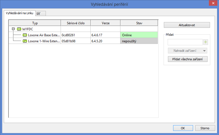Cancel with the Storno button
Viewport: 219px width, 135px height.
click(205, 128)
